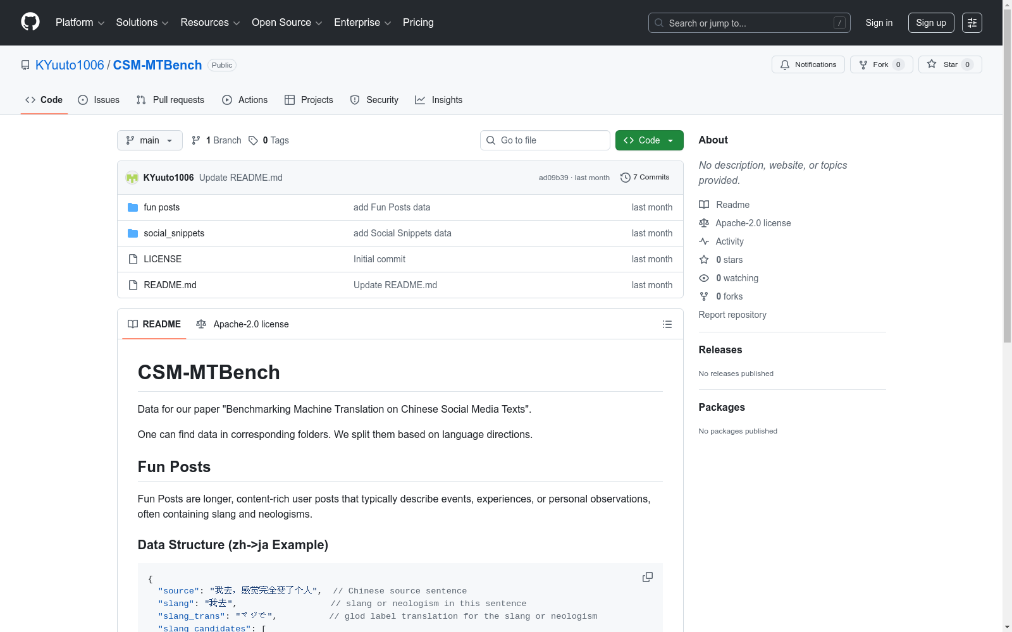Screen dimensions: 1012x632
Task: View the 7 Commits history link
Action: pos(645,178)
